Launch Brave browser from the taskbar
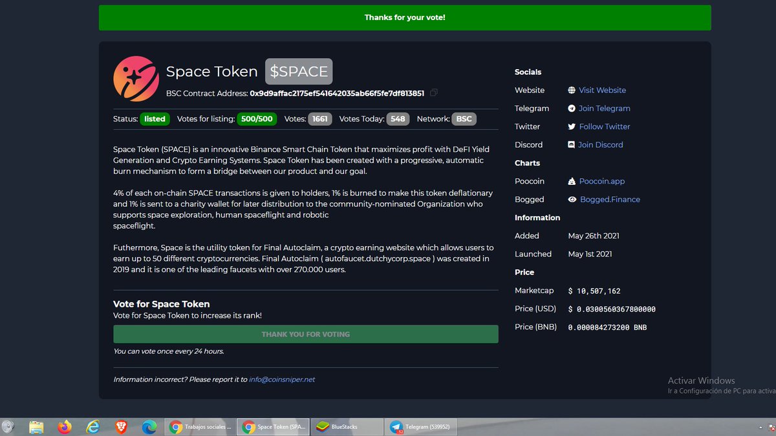Image resolution: width=776 pixels, height=436 pixels. (x=122, y=427)
